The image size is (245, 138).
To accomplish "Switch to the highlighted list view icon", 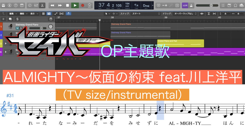I will (49, 14).
